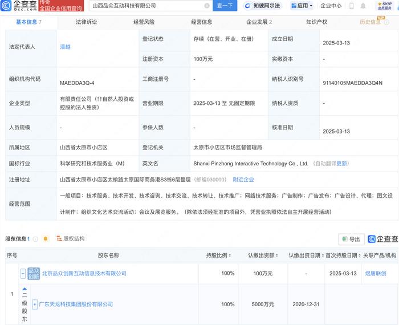Viewport: 399px width, 325px height.
Task: Collapse the 二级股东 section arrow
Action: coord(25,289)
